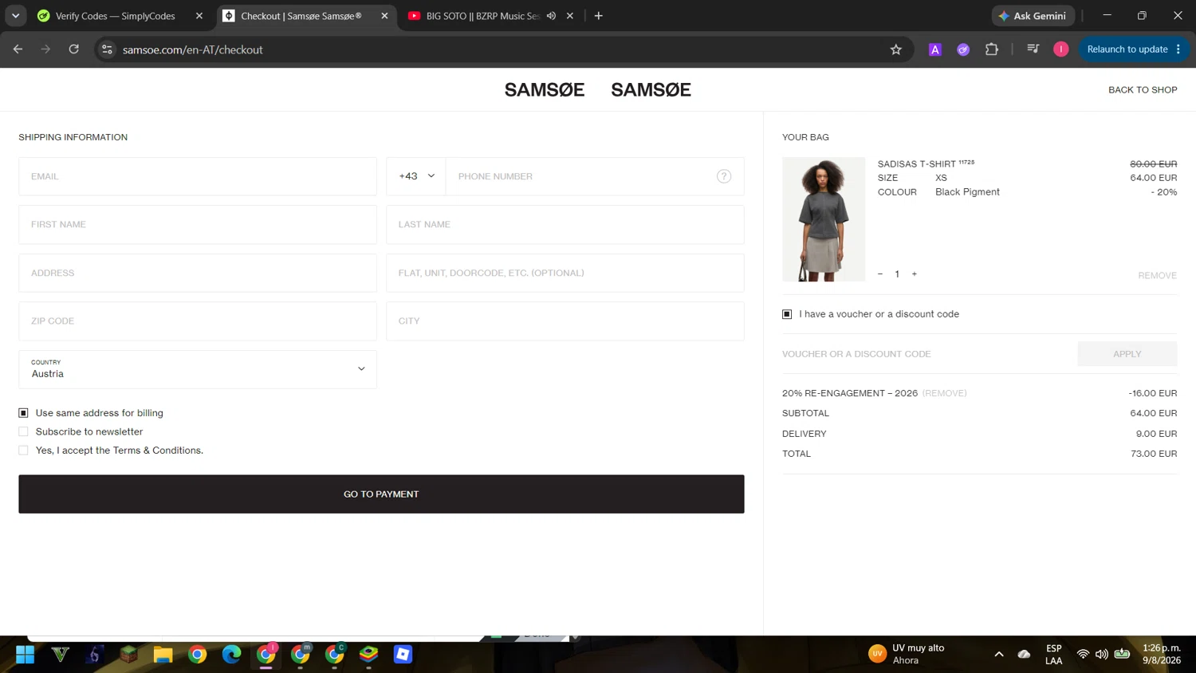The height and width of the screenshot is (673, 1196).
Task: Open the tab search dropdown arrow
Action: click(x=15, y=16)
